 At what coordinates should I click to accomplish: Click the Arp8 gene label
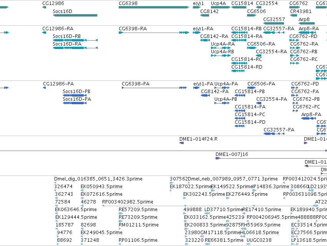coord(304,19)
